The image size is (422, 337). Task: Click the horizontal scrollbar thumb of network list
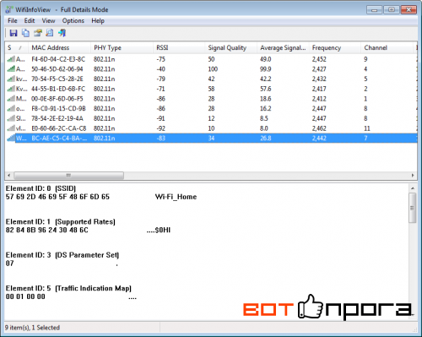point(69,176)
